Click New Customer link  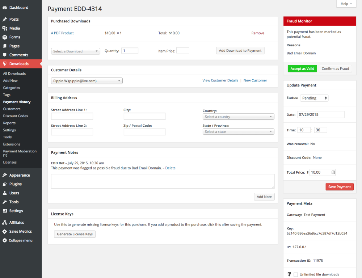point(255,80)
